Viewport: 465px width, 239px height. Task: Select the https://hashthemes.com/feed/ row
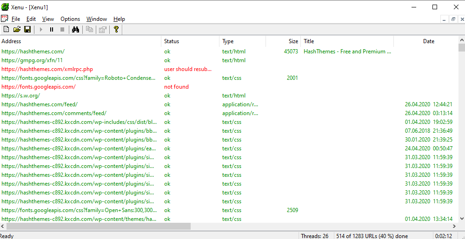(x=229, y=104)
